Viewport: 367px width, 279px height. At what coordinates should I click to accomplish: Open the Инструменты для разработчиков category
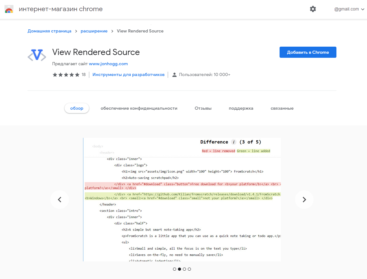click(128, 74)
